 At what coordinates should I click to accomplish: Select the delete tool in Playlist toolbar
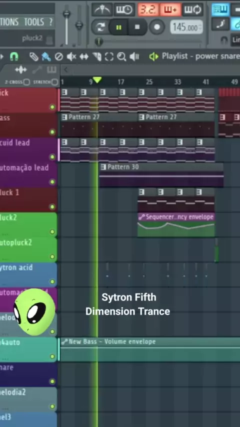(58, 56)
